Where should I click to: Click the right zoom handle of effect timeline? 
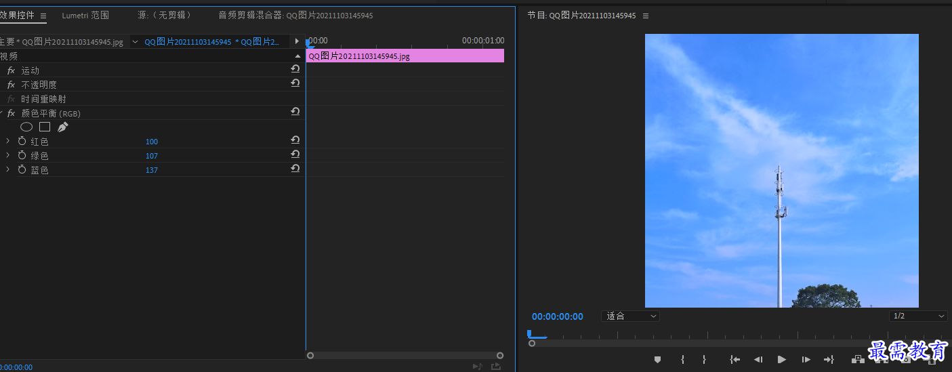(500, 355)
